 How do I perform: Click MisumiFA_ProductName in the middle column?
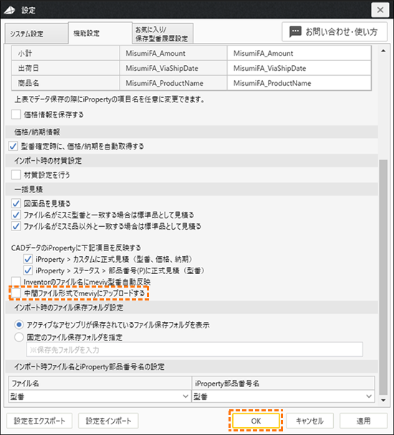pos(173,83)
